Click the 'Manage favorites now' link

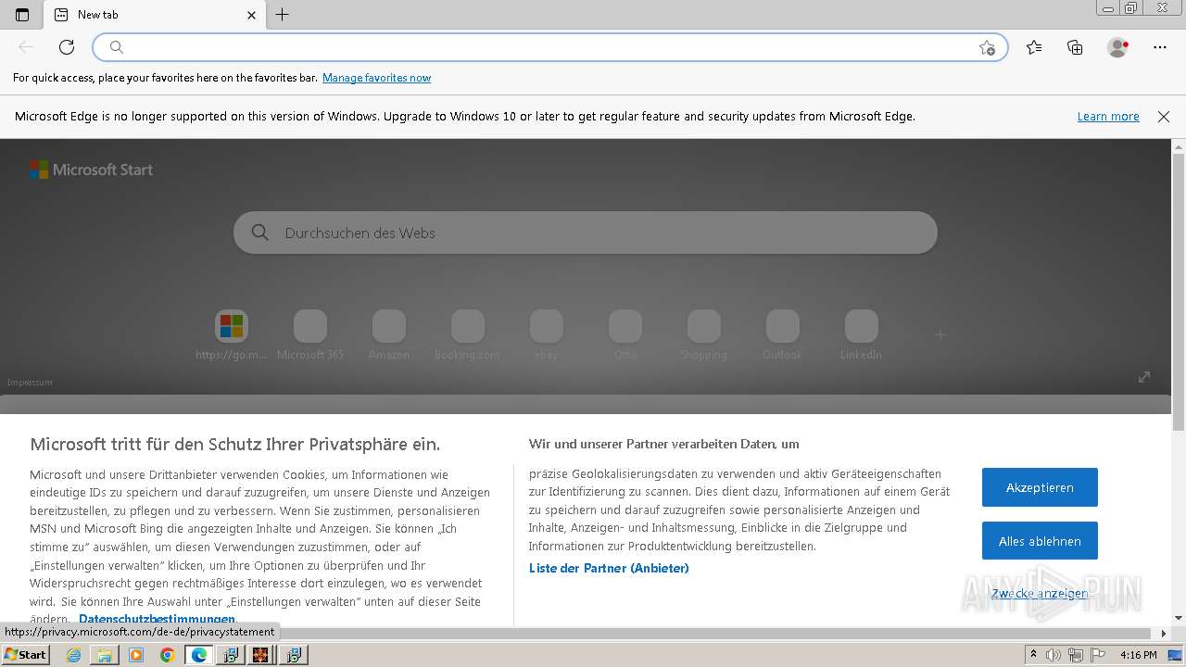(x=376, y=78)
